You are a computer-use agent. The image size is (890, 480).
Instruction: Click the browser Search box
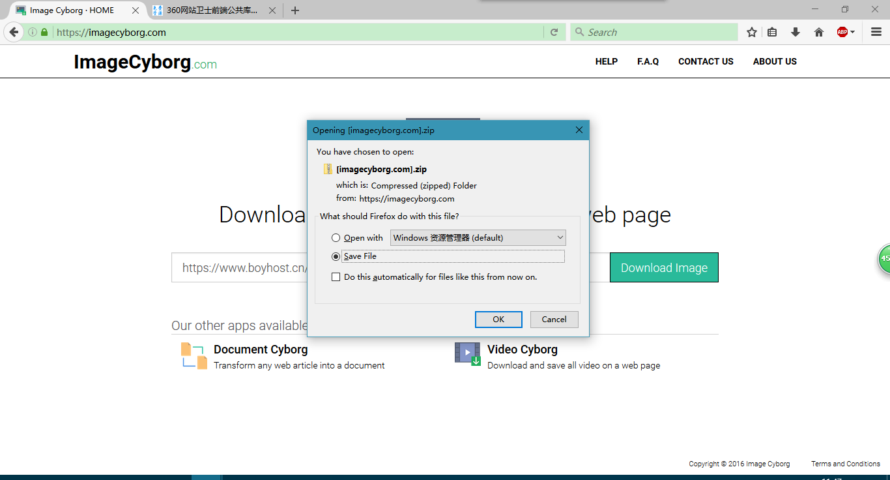pyautogui.click(x=654, y=32)
